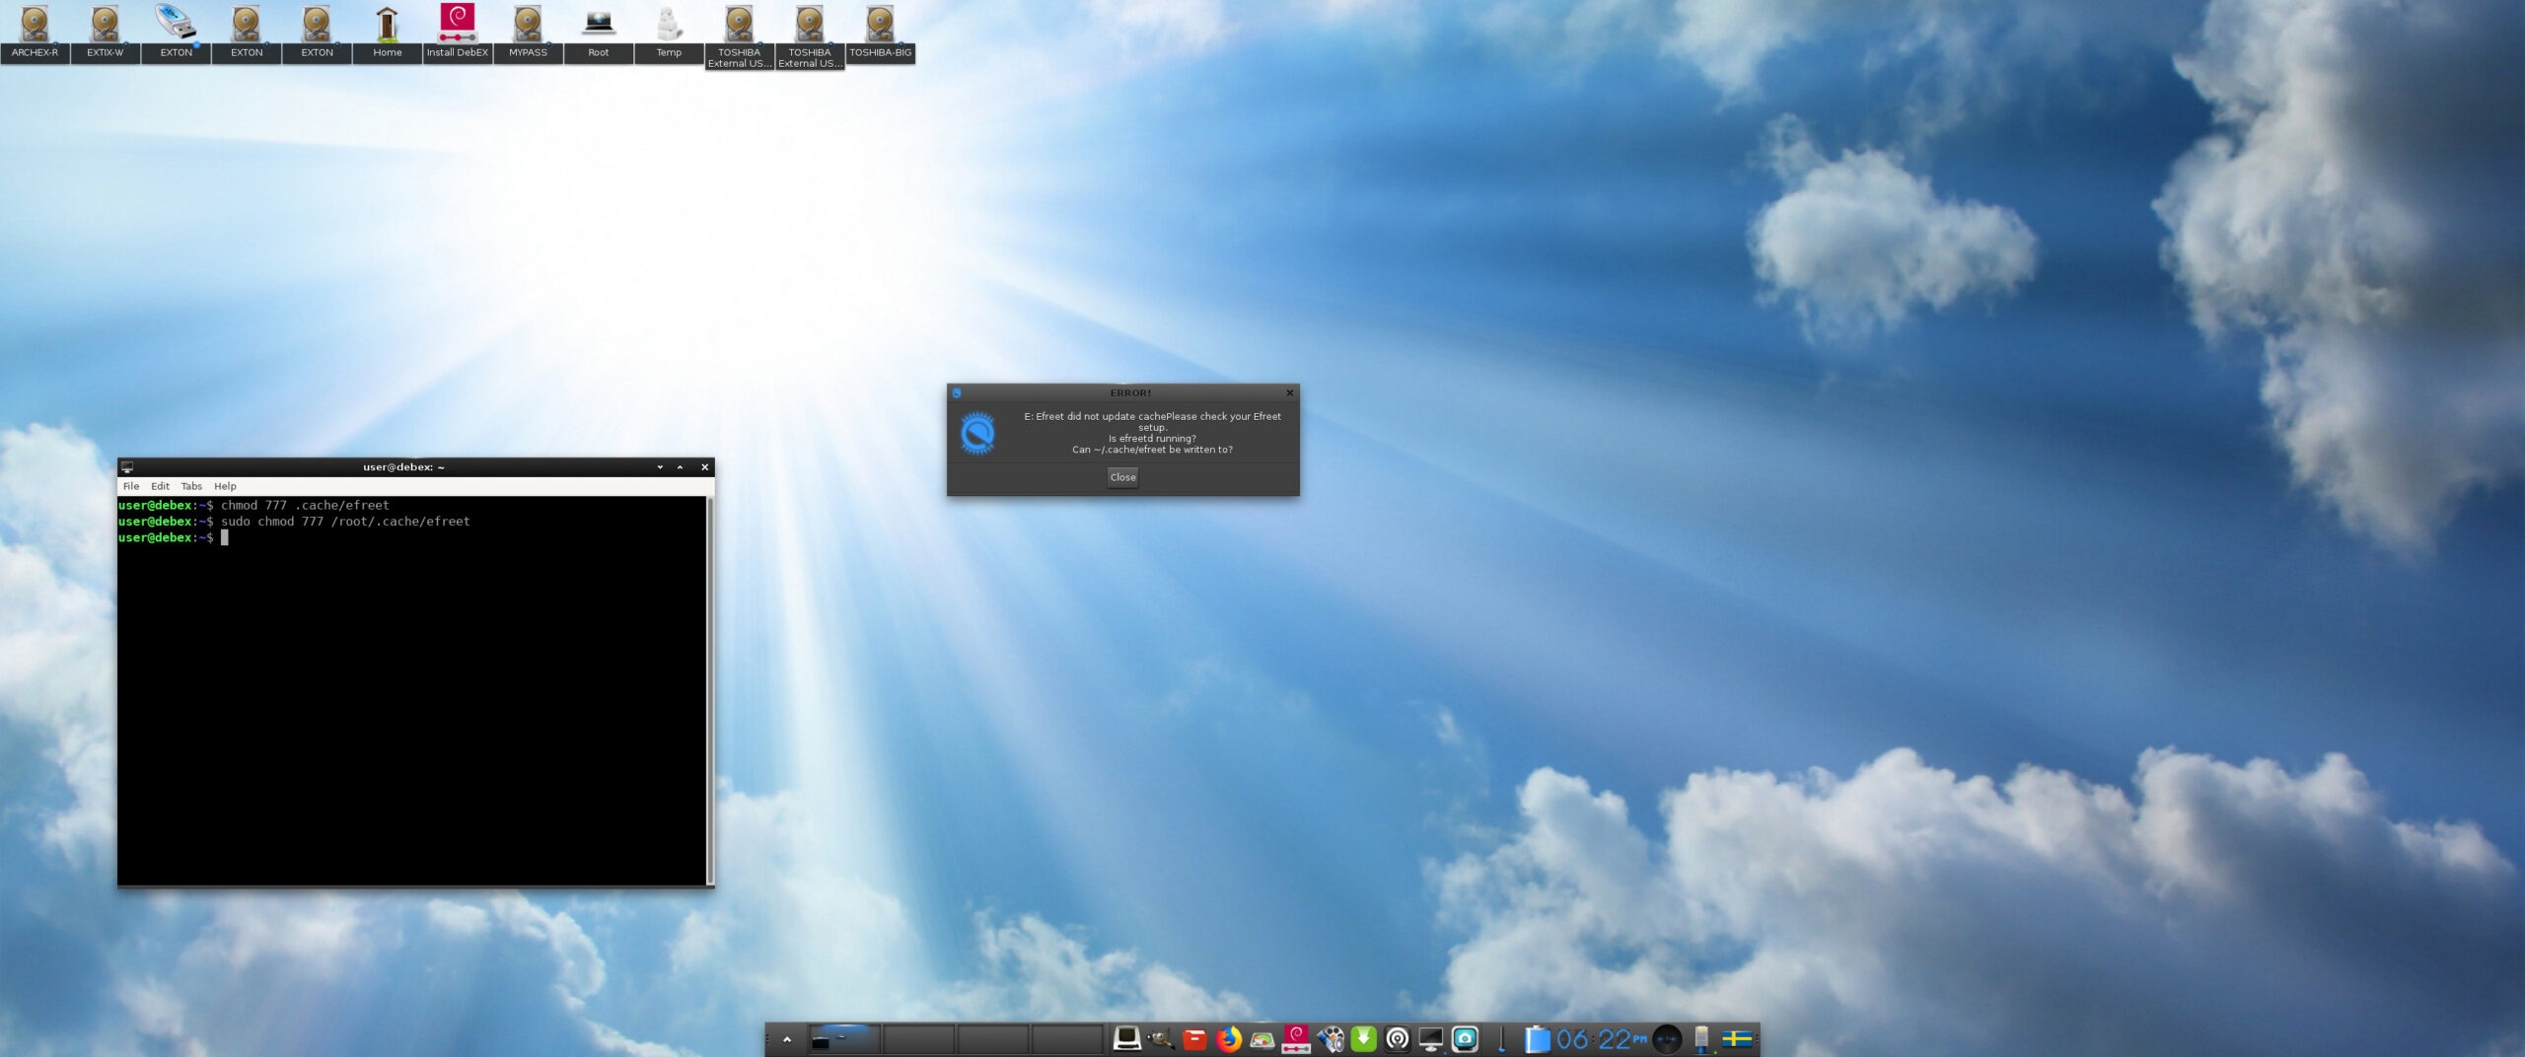This screenshot has height=1057, width=2525.
Task: Launch the screenshot camera panel icon
Action: pyautogui.click(x=1466, y=1039)
